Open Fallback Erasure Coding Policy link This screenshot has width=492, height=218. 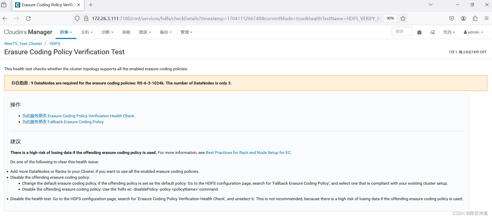[x=63, y=122]
